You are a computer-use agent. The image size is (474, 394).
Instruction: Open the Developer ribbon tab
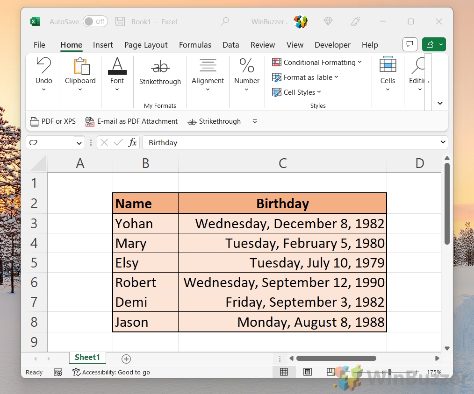(332, 45)
